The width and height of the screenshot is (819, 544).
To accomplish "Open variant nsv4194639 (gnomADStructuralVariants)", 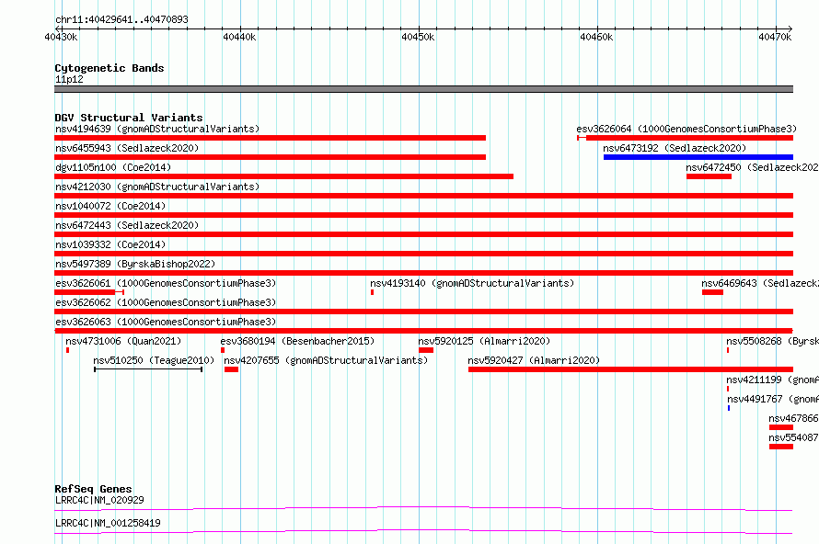I will click(x=157, y=129).
